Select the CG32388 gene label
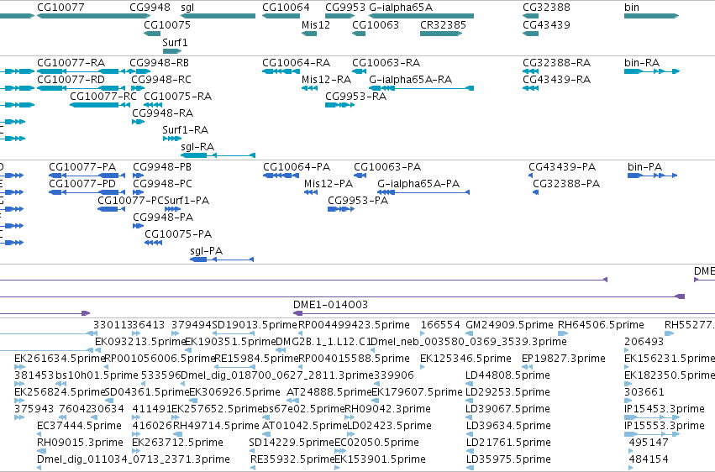 [x=546, y=8]
